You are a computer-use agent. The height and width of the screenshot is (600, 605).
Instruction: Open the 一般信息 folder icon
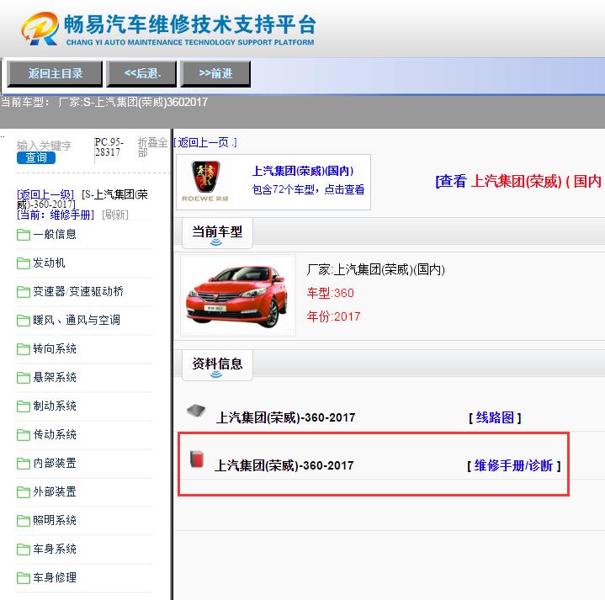pyautogui.click(x=24, y=235)
